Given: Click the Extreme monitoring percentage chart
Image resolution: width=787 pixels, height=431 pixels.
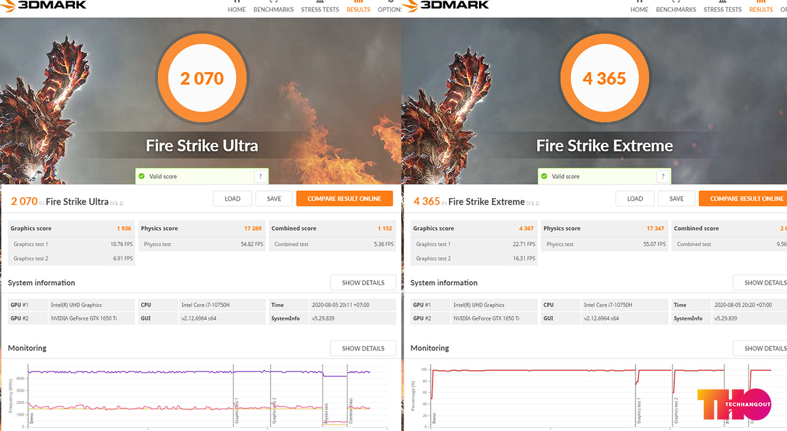Looking at the screenshot, I should point(598,395).
